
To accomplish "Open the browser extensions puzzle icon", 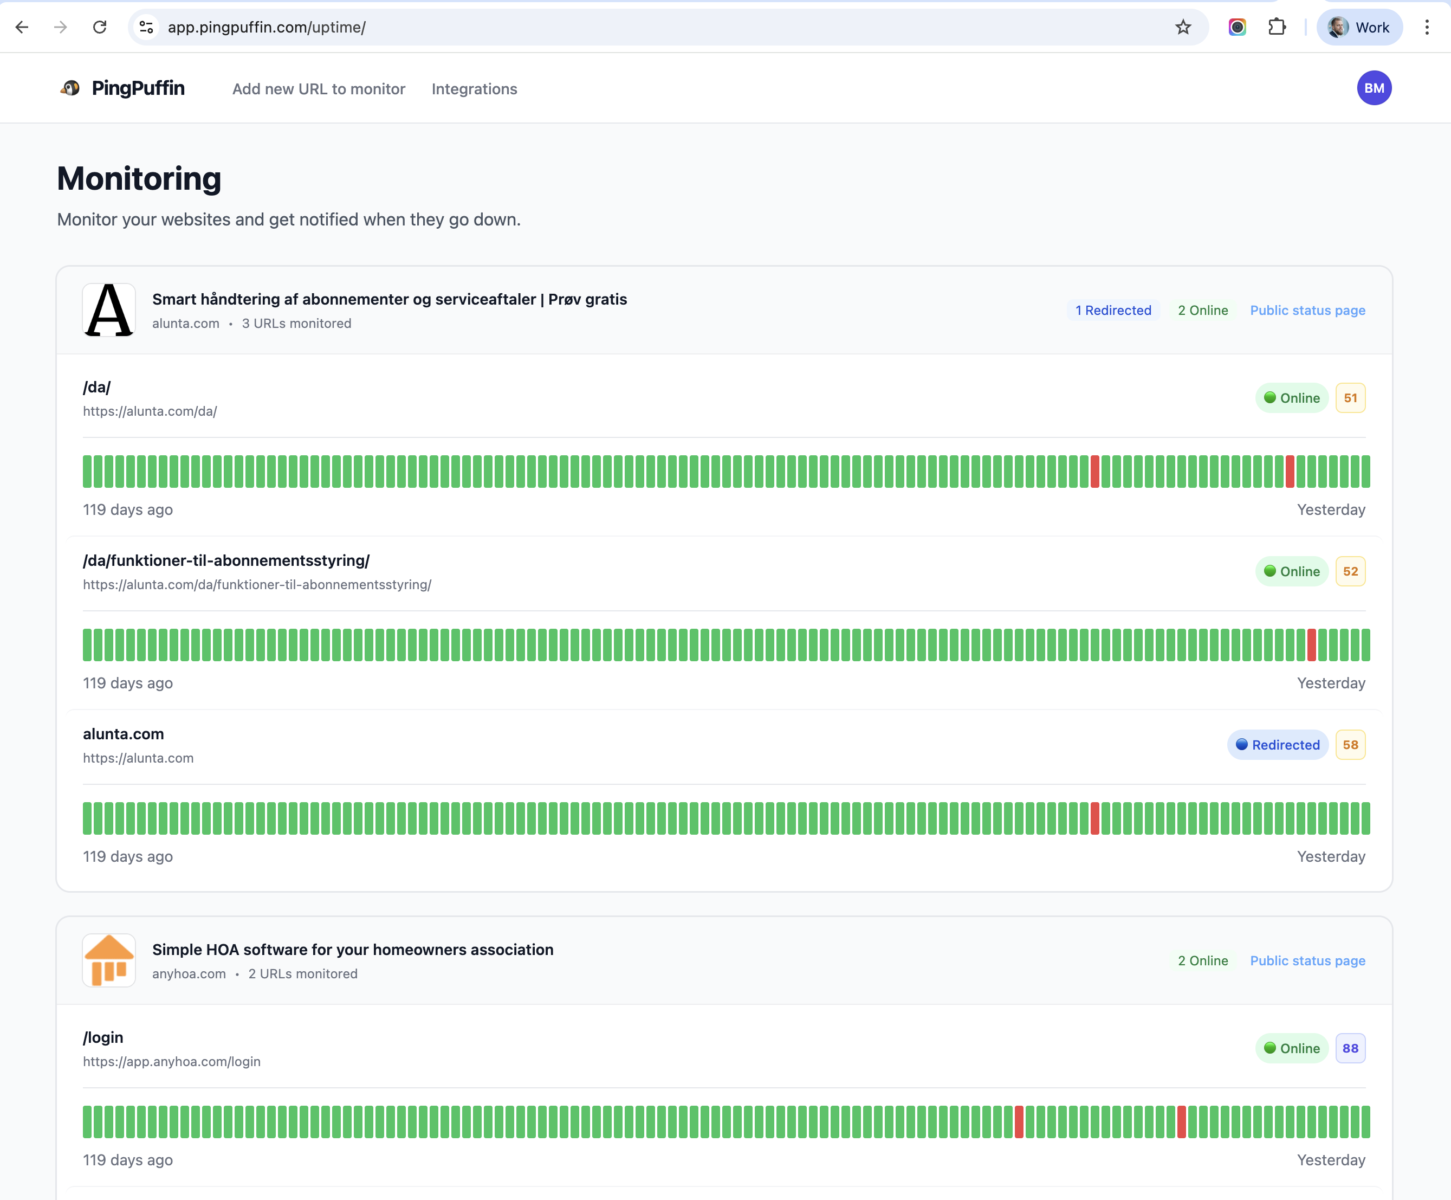I will (1277, 27).
